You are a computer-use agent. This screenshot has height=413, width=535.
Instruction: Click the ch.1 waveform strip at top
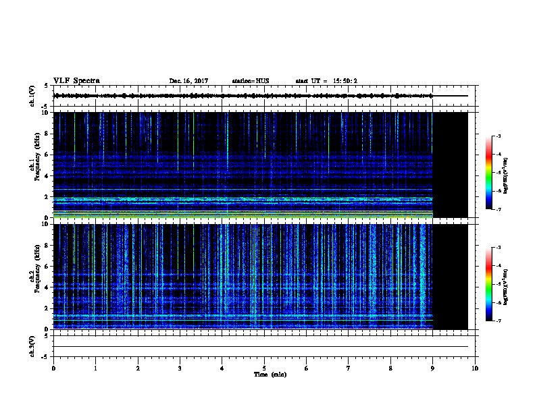(264, 96)
